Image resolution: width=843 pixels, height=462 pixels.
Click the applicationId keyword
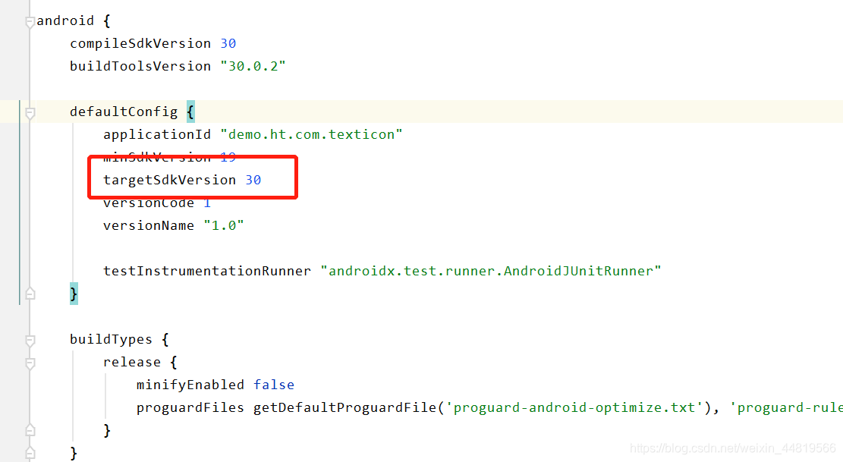click(x=157, y=134)
